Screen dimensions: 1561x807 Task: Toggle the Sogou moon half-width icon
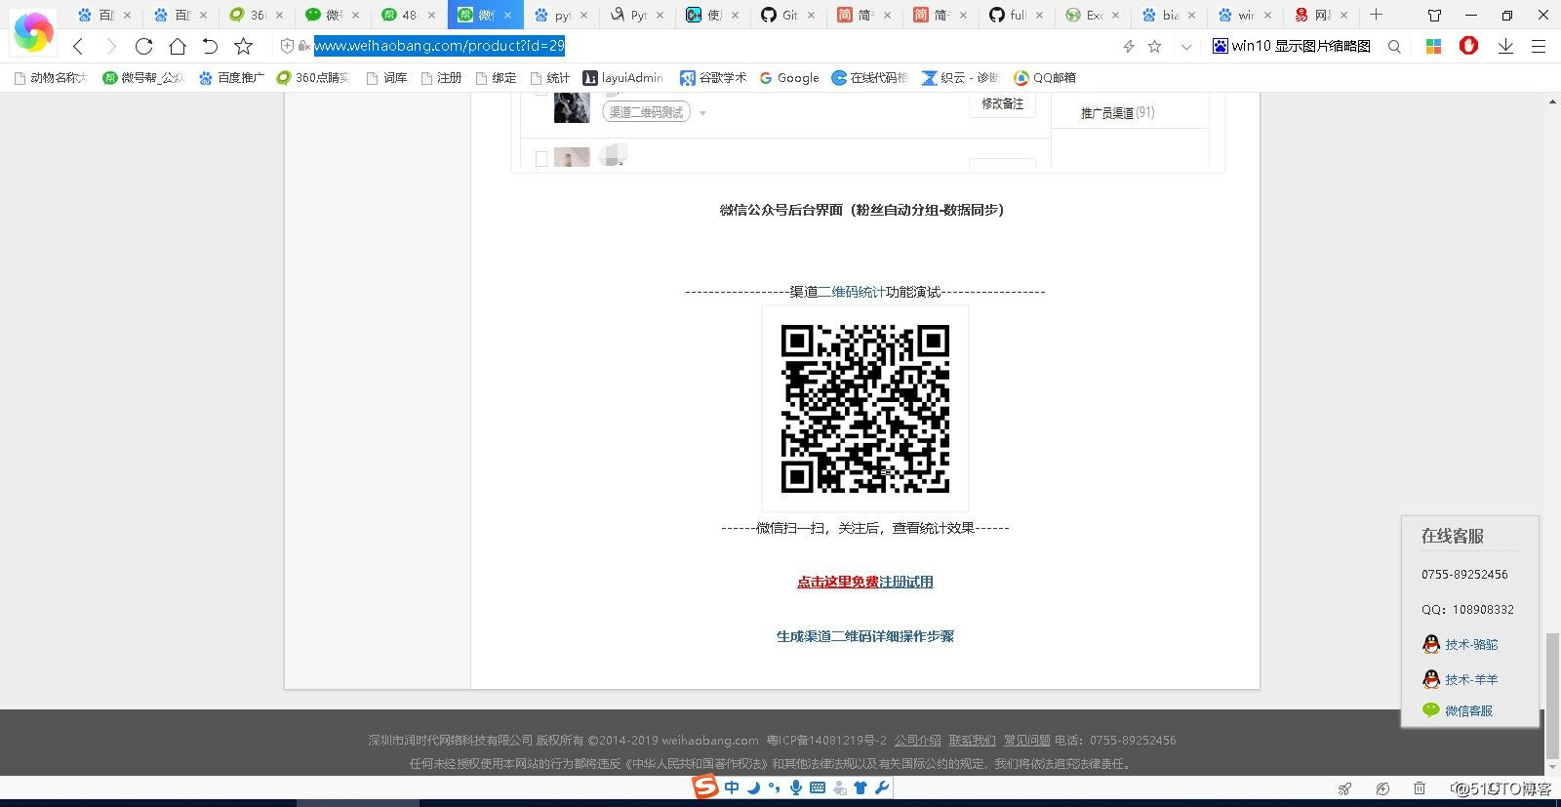click(754, 787)
